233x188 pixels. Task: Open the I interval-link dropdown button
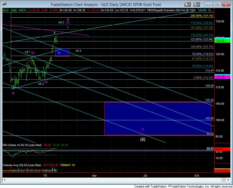click(x=197, y=4)
